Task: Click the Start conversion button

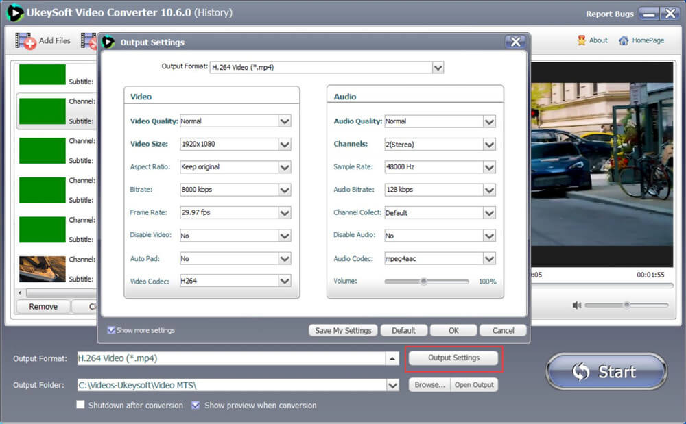Action: 606,372
